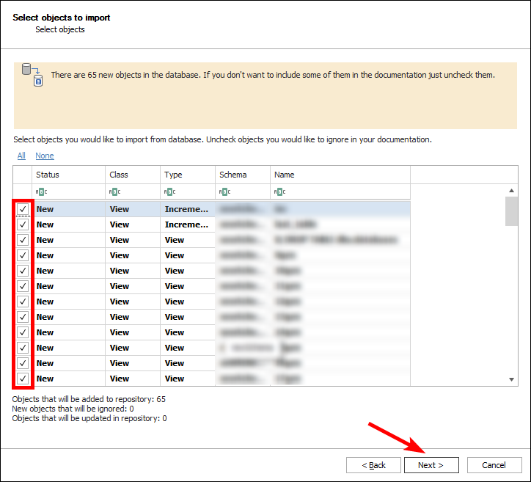
Task: Click filter icon under Schema column
Action: [224, 192]
